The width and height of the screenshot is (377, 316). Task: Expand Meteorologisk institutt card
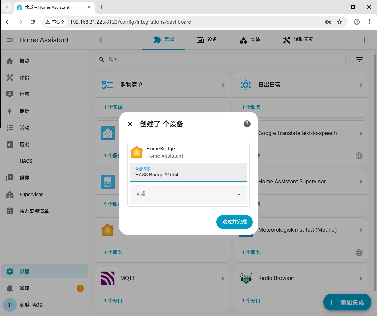coord(361,230)
